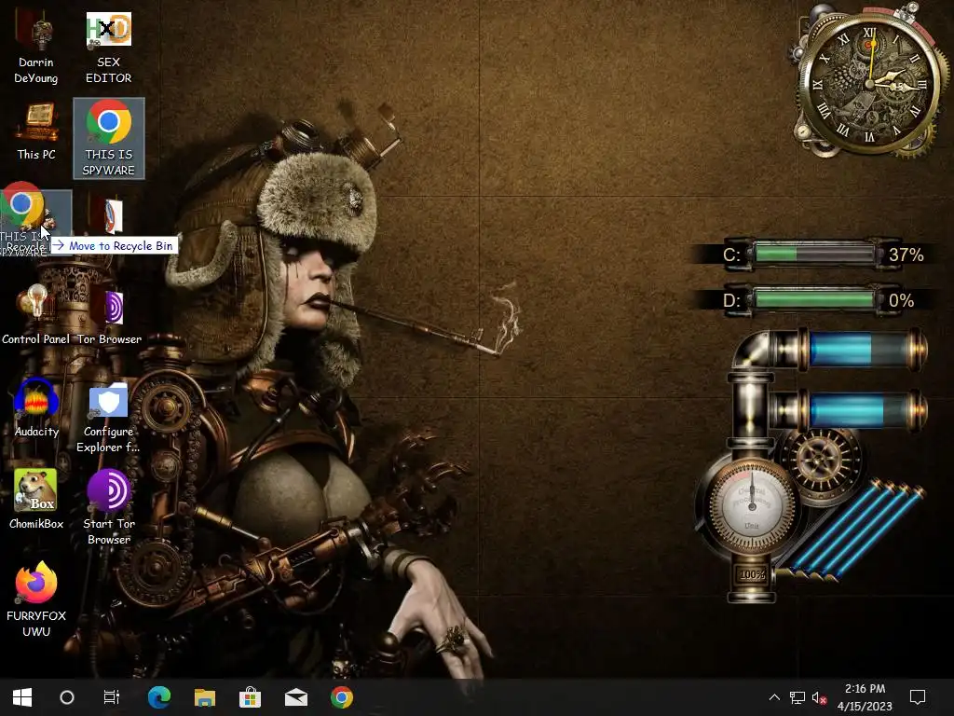
Task: Click the C: drive usage bar
Action: coord(814,254)
